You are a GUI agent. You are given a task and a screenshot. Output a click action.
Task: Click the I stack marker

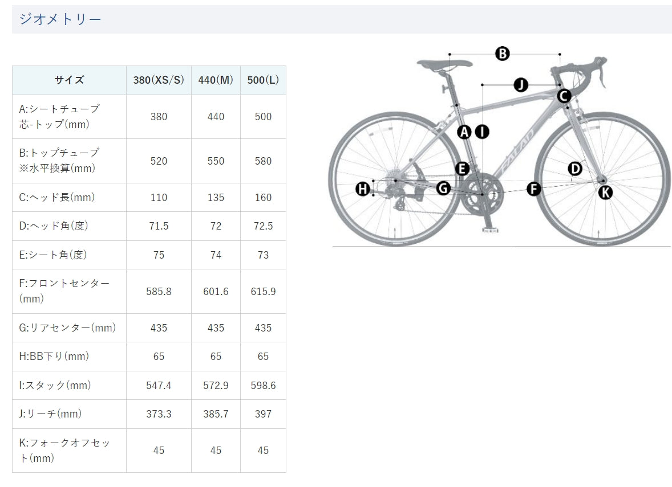tap(482, 132)
